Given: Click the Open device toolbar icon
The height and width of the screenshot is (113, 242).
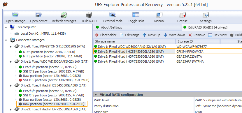Looking at the screenshot, I should pos(39,15).
